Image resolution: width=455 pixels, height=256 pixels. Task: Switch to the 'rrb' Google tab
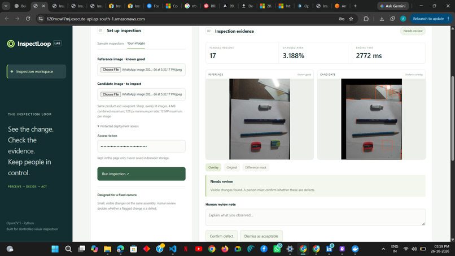pyautogui.click(x=191, y=6)
